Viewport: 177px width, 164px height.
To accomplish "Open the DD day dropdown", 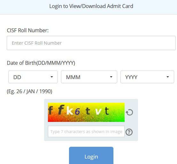I will coord(33,77).
